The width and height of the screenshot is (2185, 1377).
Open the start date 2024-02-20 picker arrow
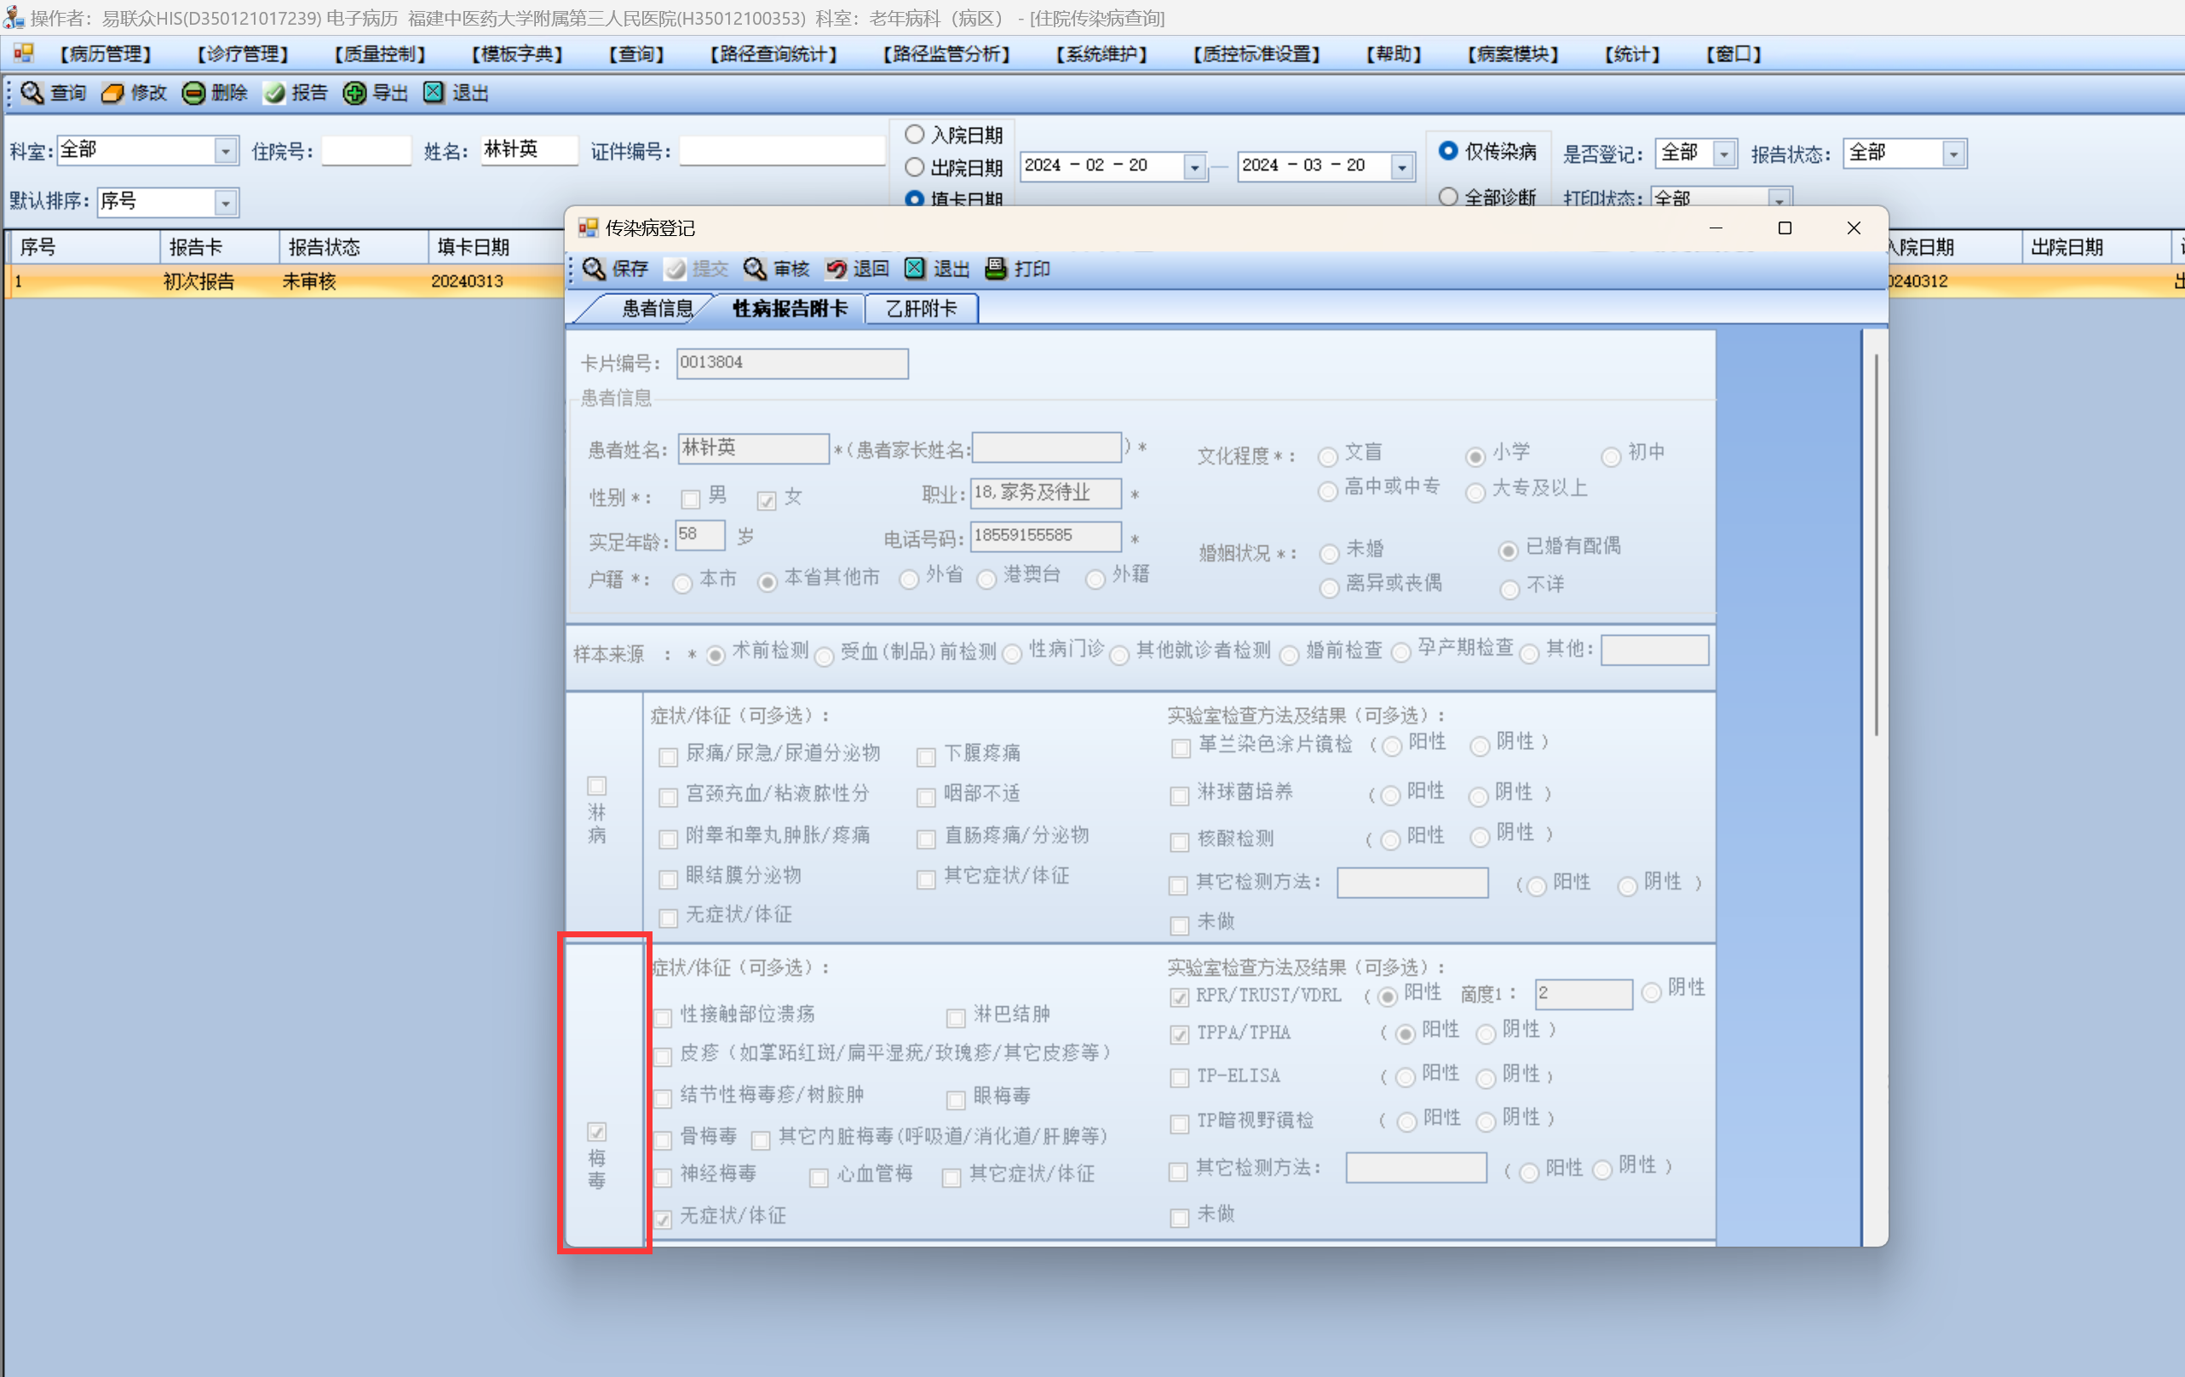coord(1194,167)
